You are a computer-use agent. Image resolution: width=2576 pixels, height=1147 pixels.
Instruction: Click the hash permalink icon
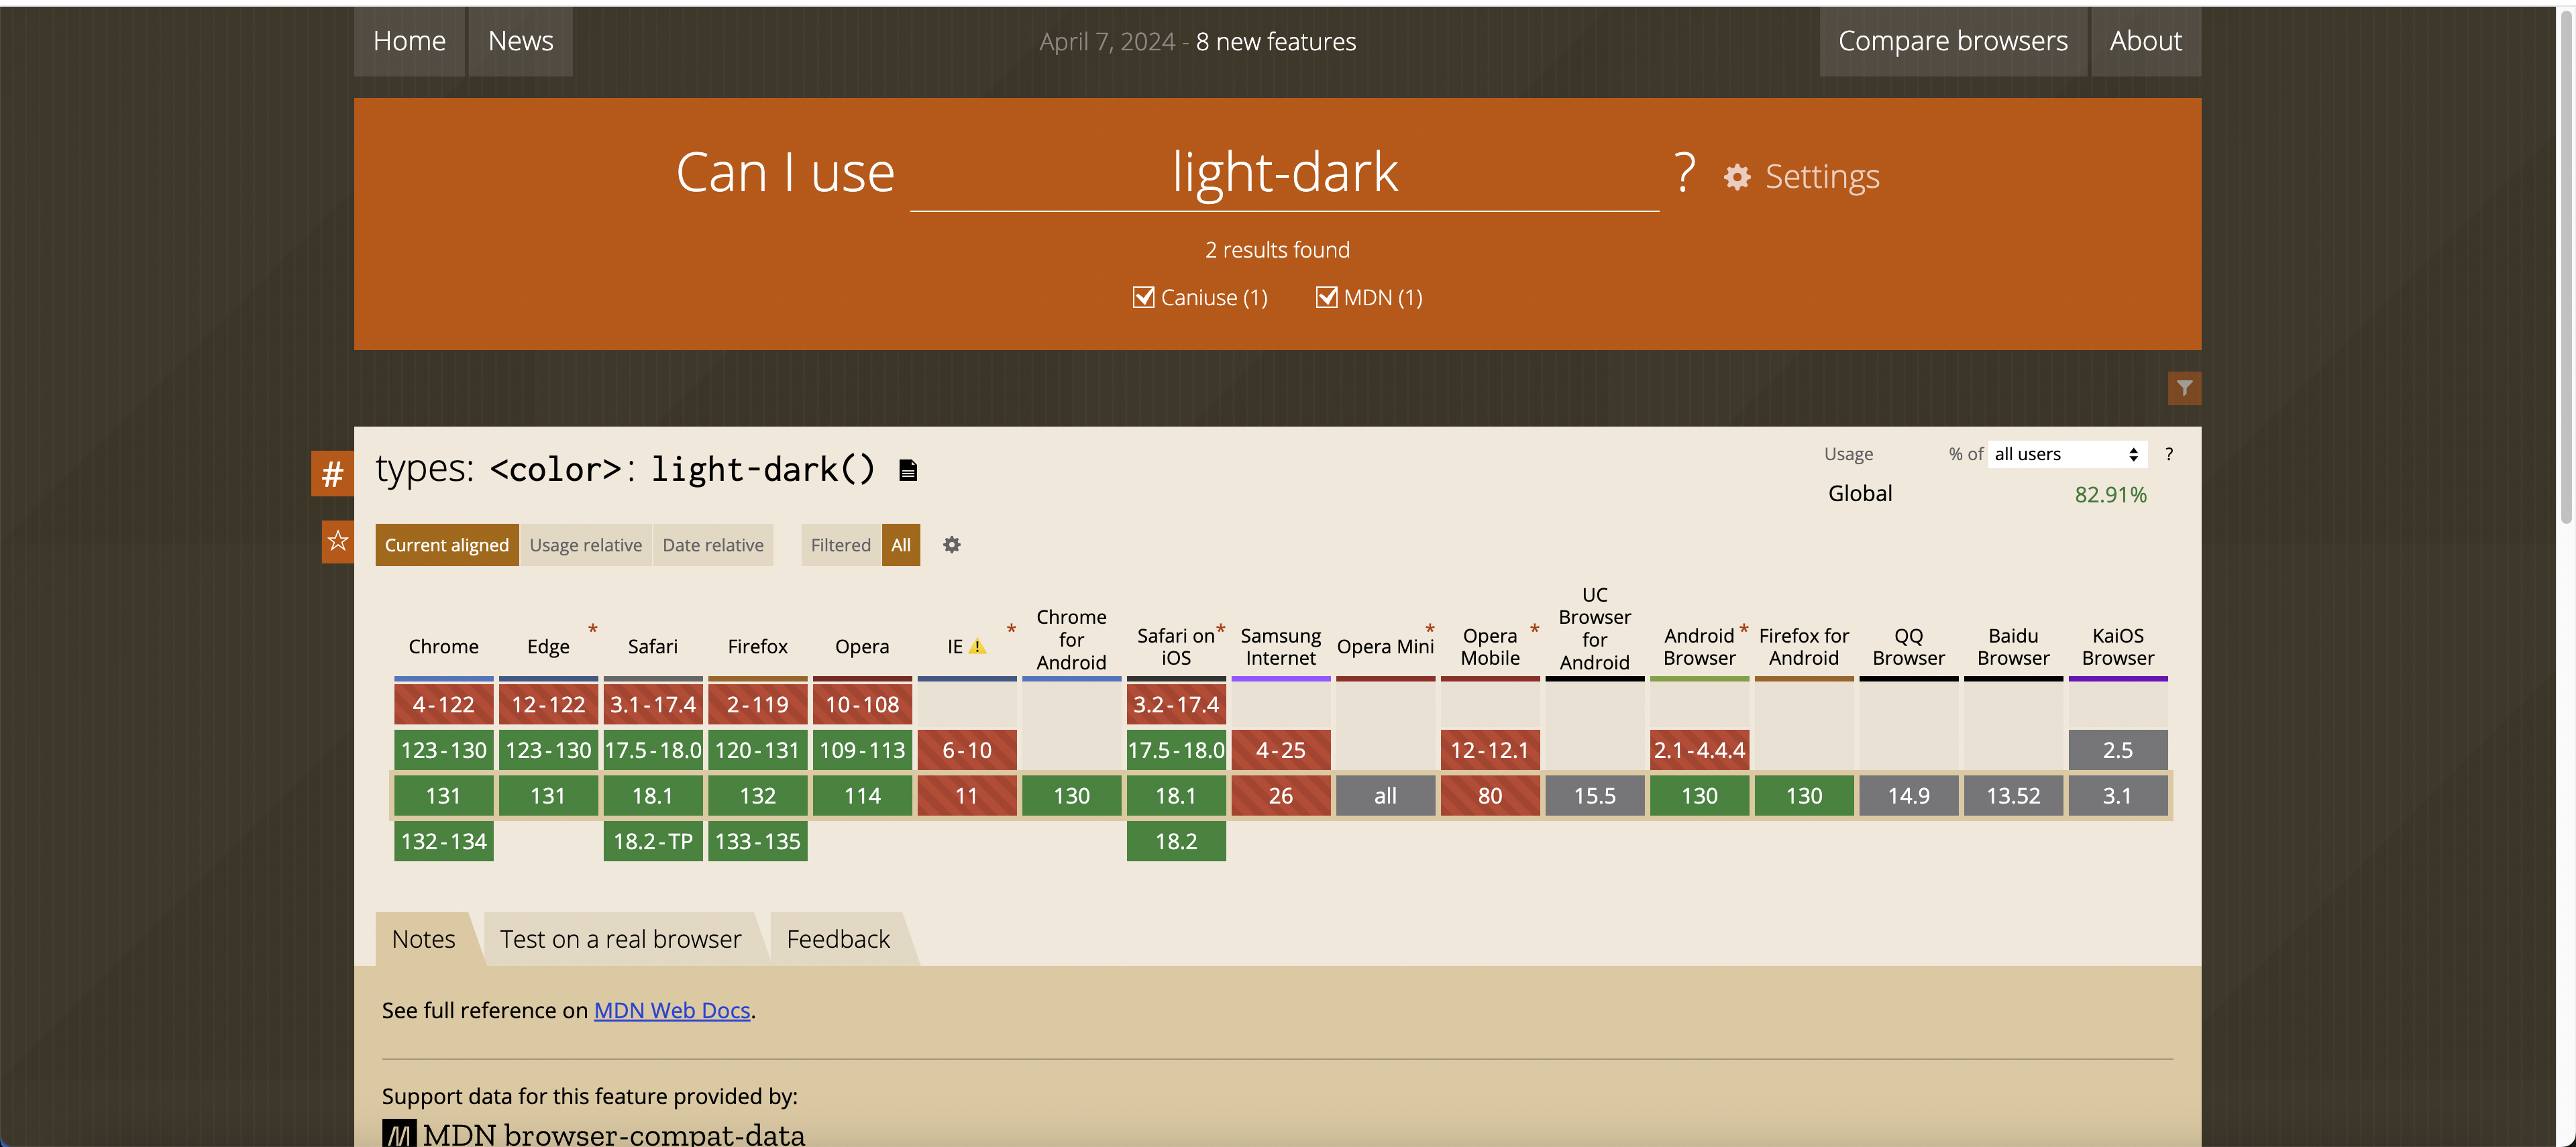click(332, 473)
